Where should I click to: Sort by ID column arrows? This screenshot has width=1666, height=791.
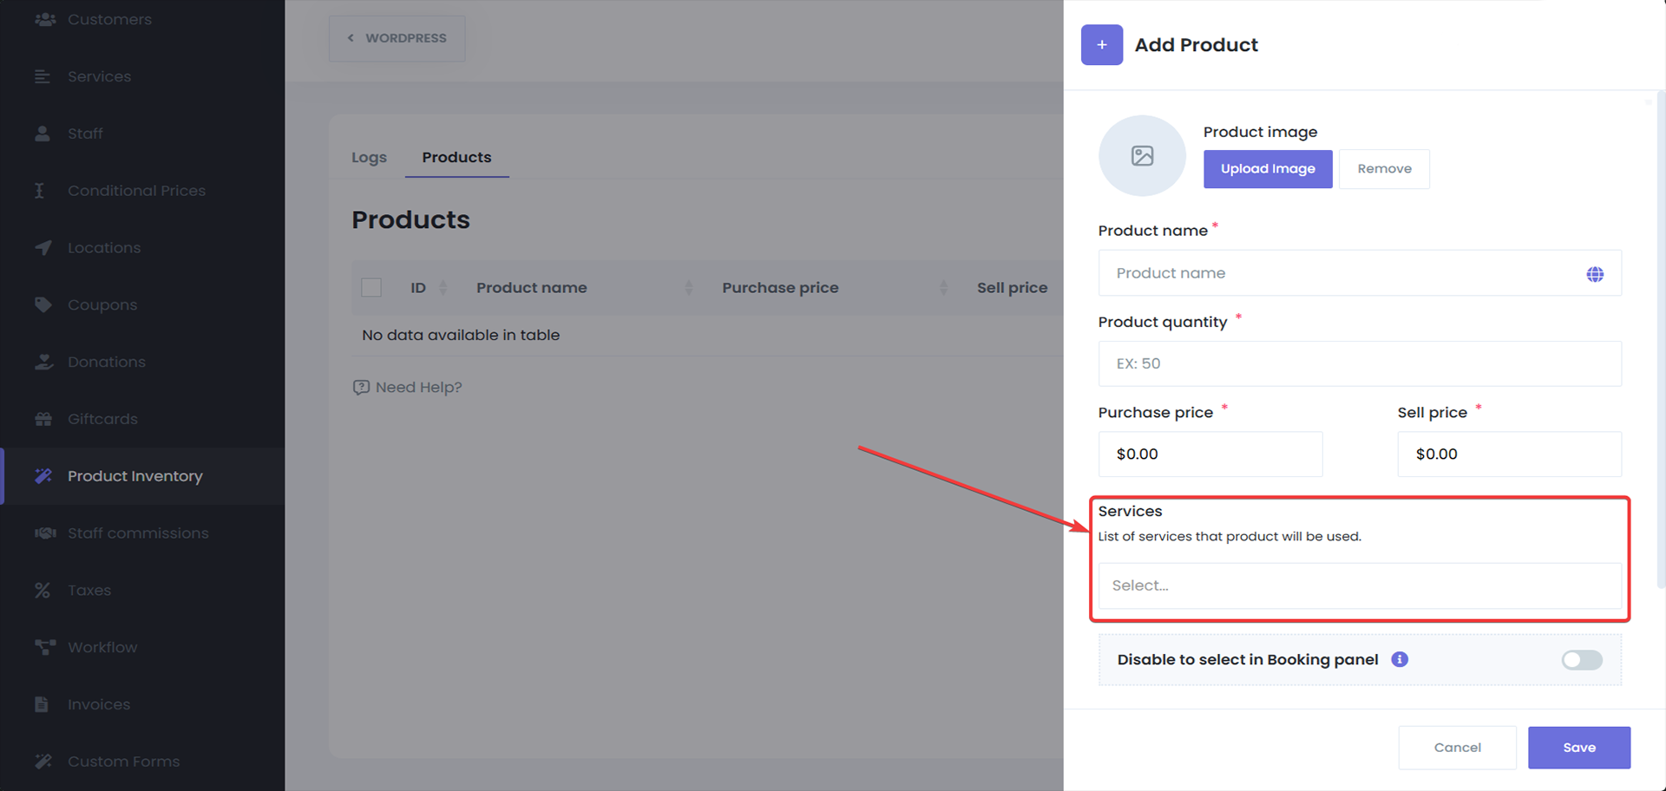click(x=443, y=288)
